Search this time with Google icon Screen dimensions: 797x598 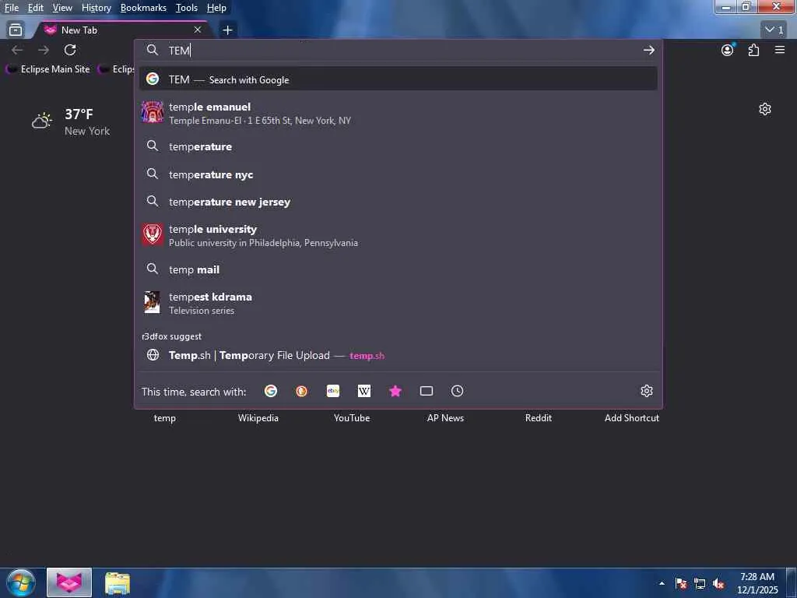[271, 391]
